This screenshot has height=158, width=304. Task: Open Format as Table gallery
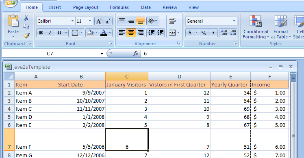click(x=281, y=27)
